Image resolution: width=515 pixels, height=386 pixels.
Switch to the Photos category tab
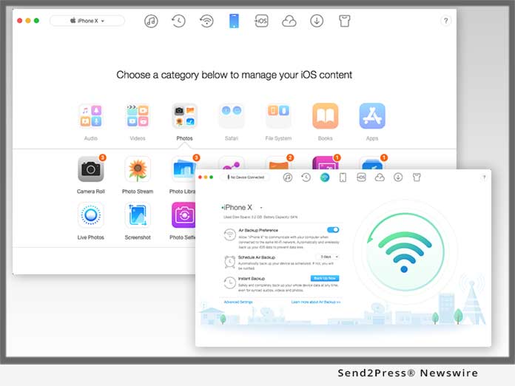184,117
